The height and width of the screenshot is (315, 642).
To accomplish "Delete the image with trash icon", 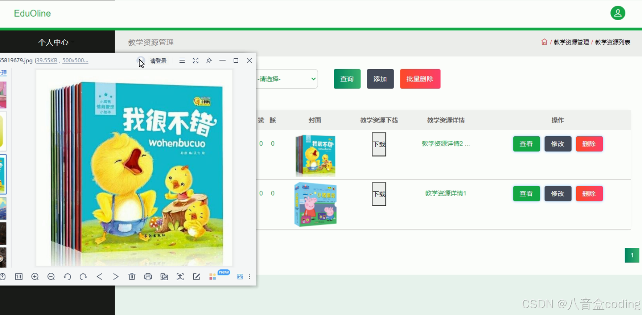I will (132, 277).
